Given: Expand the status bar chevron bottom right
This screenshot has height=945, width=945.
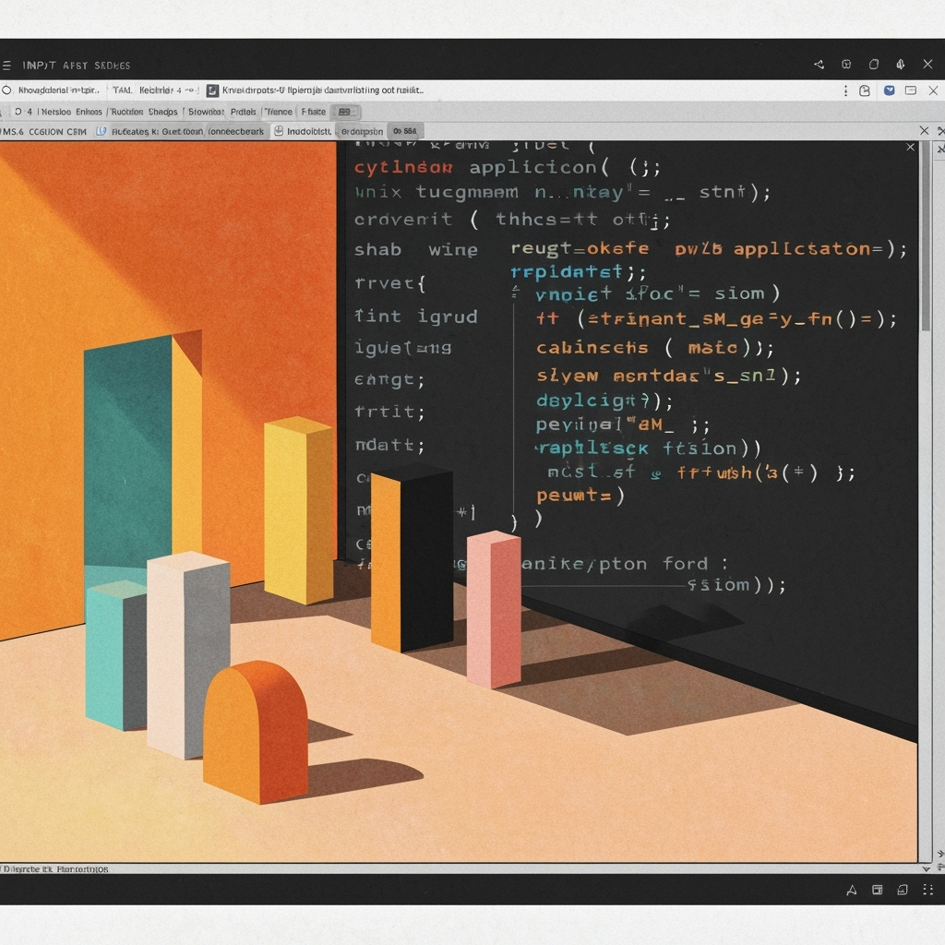Looking at the screenshot, I should [x=927, y=868].
